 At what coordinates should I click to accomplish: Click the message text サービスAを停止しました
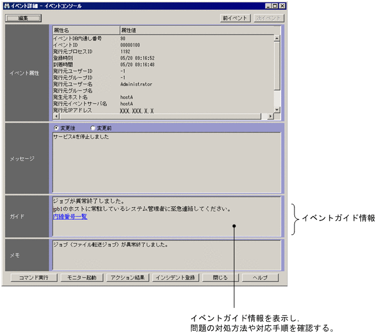click(x=81, y=137)
